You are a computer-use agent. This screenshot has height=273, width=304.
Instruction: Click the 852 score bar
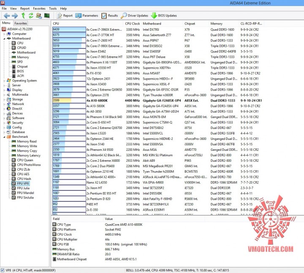pos(69,209)
